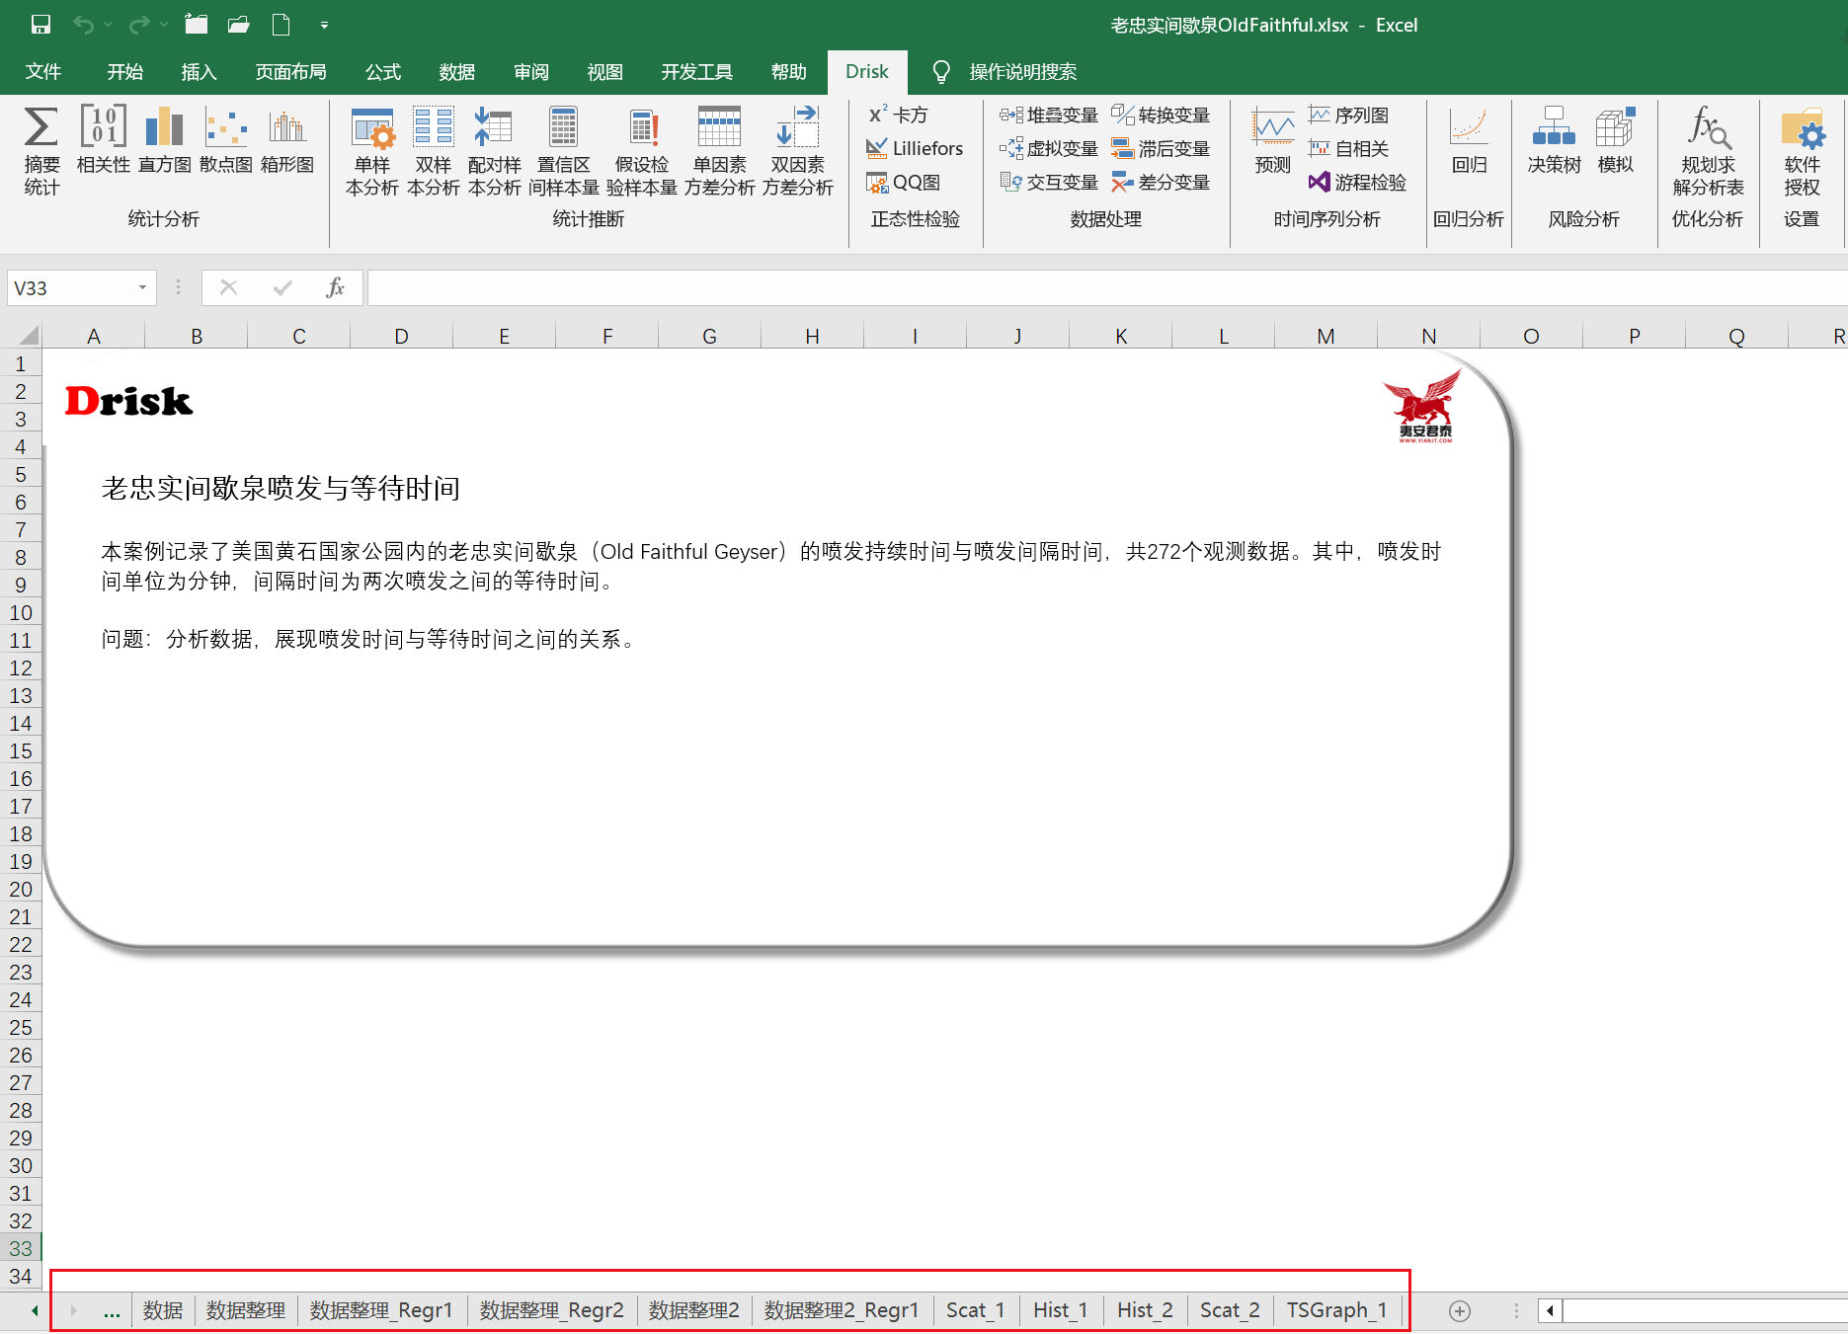This screenshot has width=1848, height=1334.
Task: Open the 摘要统计 summary statistics tool
Action: [41, 151]
